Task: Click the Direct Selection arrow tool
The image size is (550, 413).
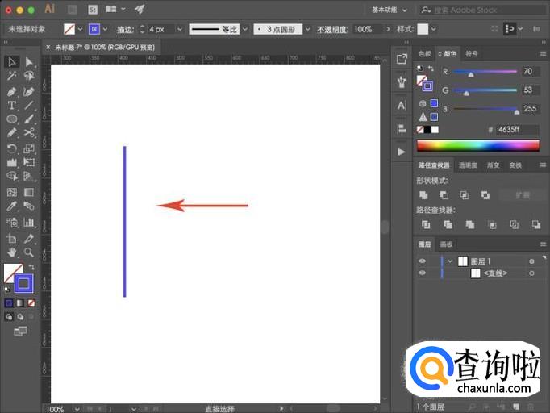Action: click(x=29, y=62)
